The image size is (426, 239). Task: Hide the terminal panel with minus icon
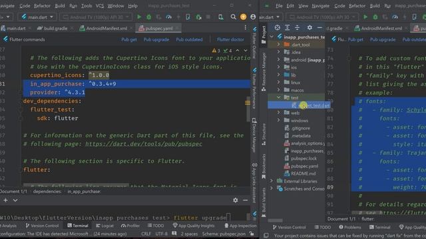[245, 200]
